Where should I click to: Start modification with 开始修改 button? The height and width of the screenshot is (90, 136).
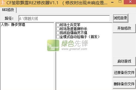click(124, 28)
